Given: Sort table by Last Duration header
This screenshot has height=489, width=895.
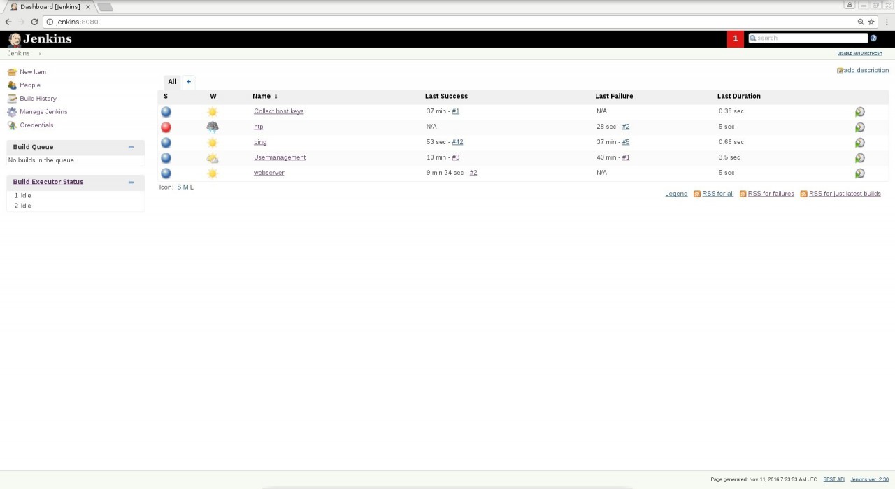Looking at the screenshot, I should (x=738, y=96).
